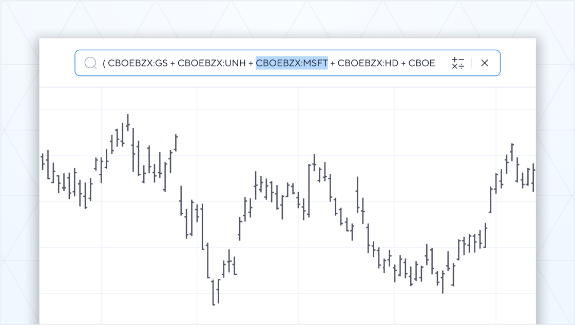Click the last bar at the chart's right edge
Screen dimensions: 575x325
533,177
